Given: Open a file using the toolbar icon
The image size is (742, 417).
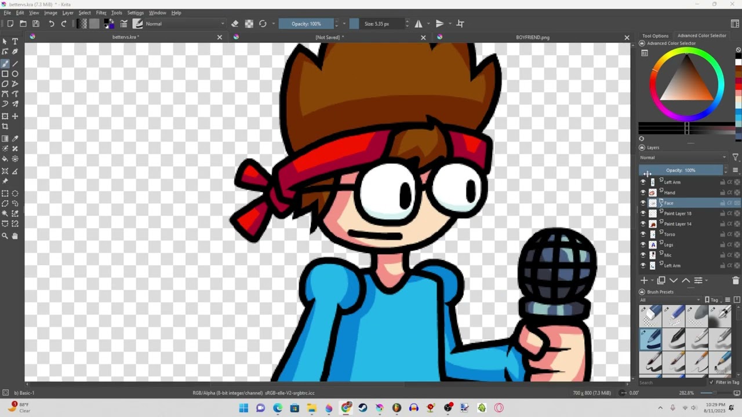Looking at the screenshot, I should pos(23,24).
